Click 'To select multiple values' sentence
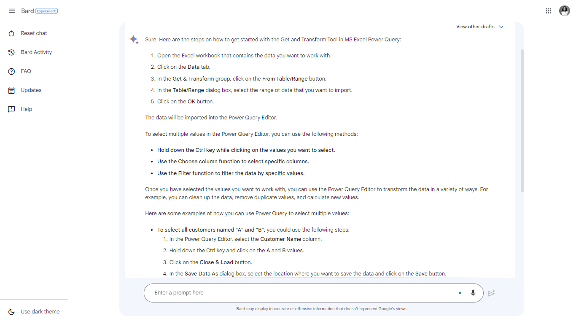 point(251,134)
